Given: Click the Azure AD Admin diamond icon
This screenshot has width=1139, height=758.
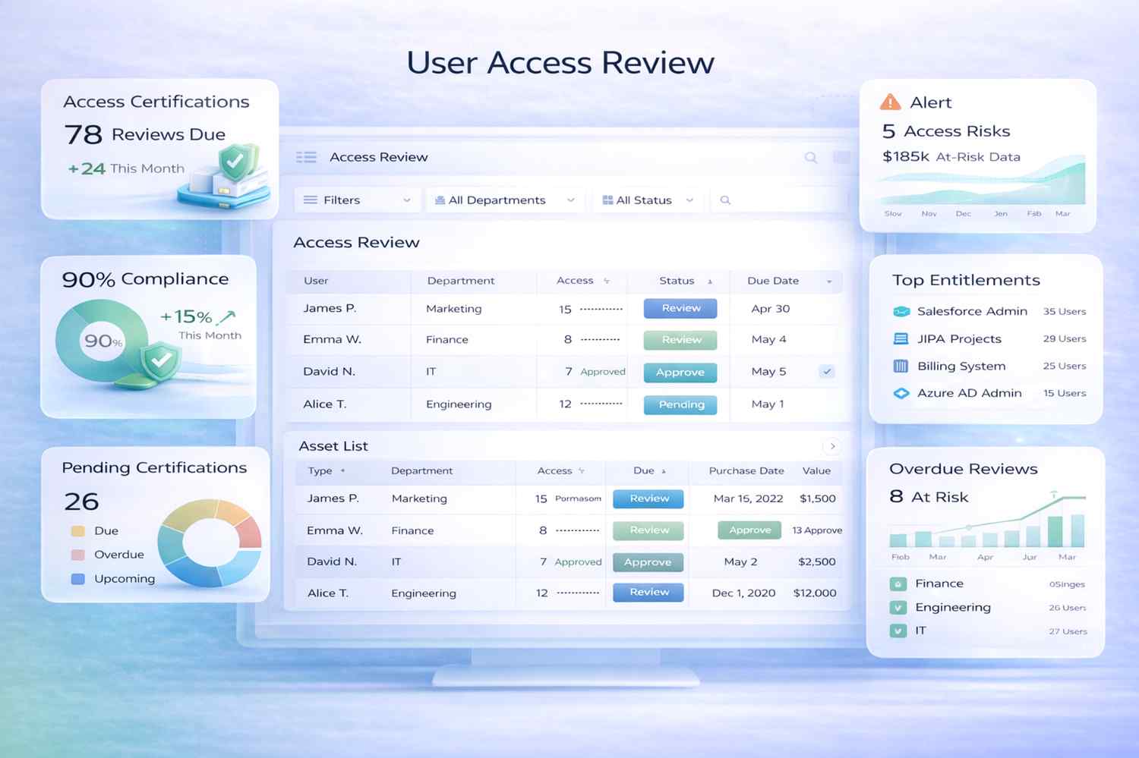Looking at the screenshot, I should pyautogui.click(x=901, y=393).
